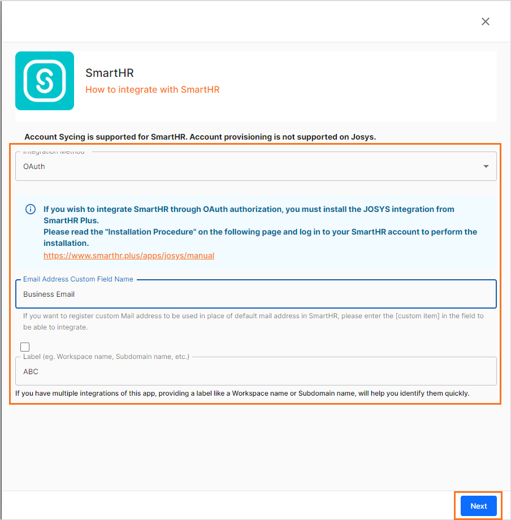
Task: Open 'How to integrate with SmartHR' guide
Action: (x=152, y=89)
